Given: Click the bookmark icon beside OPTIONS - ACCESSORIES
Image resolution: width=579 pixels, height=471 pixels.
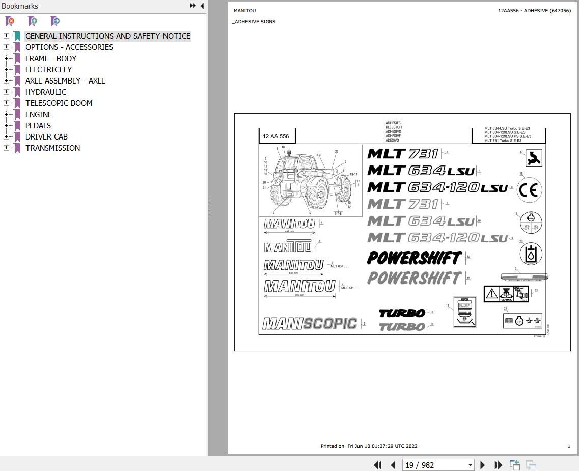Looking at the screenshot, I should [x=17, y=47].
